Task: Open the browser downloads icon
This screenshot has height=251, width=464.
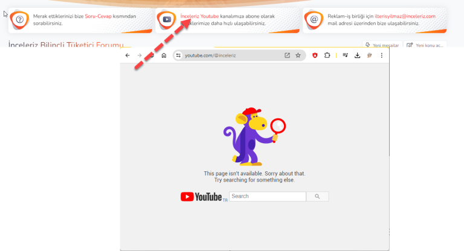Action: (x=358, y=56)
